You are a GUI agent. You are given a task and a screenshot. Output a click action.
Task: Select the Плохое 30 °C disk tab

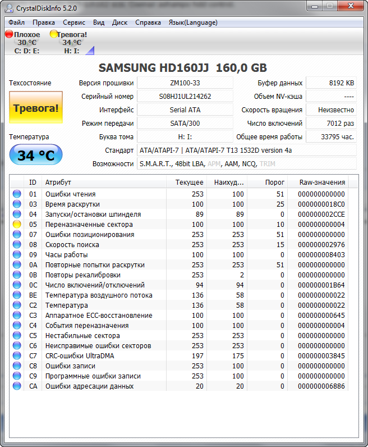point(26,42)
